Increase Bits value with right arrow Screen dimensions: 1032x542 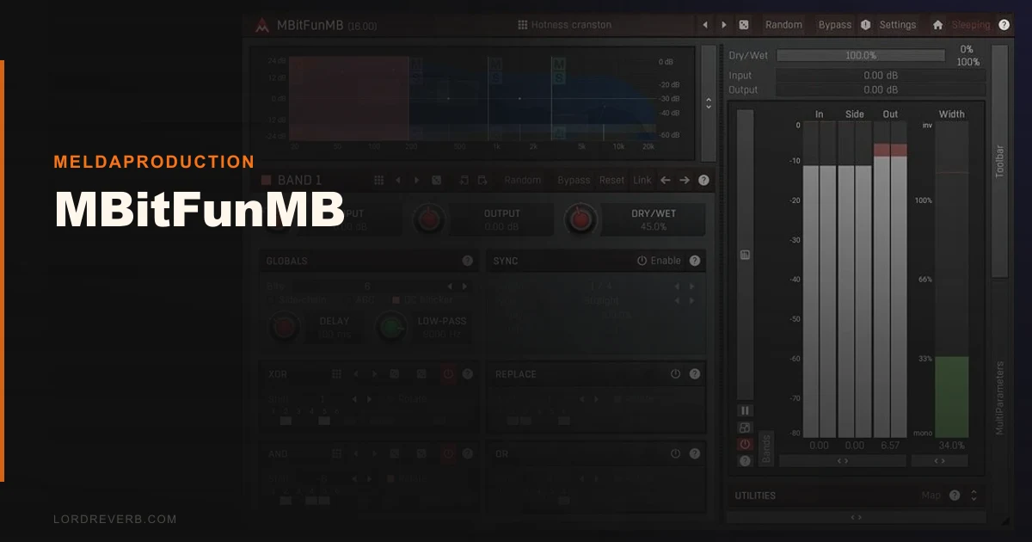(464, 286)
